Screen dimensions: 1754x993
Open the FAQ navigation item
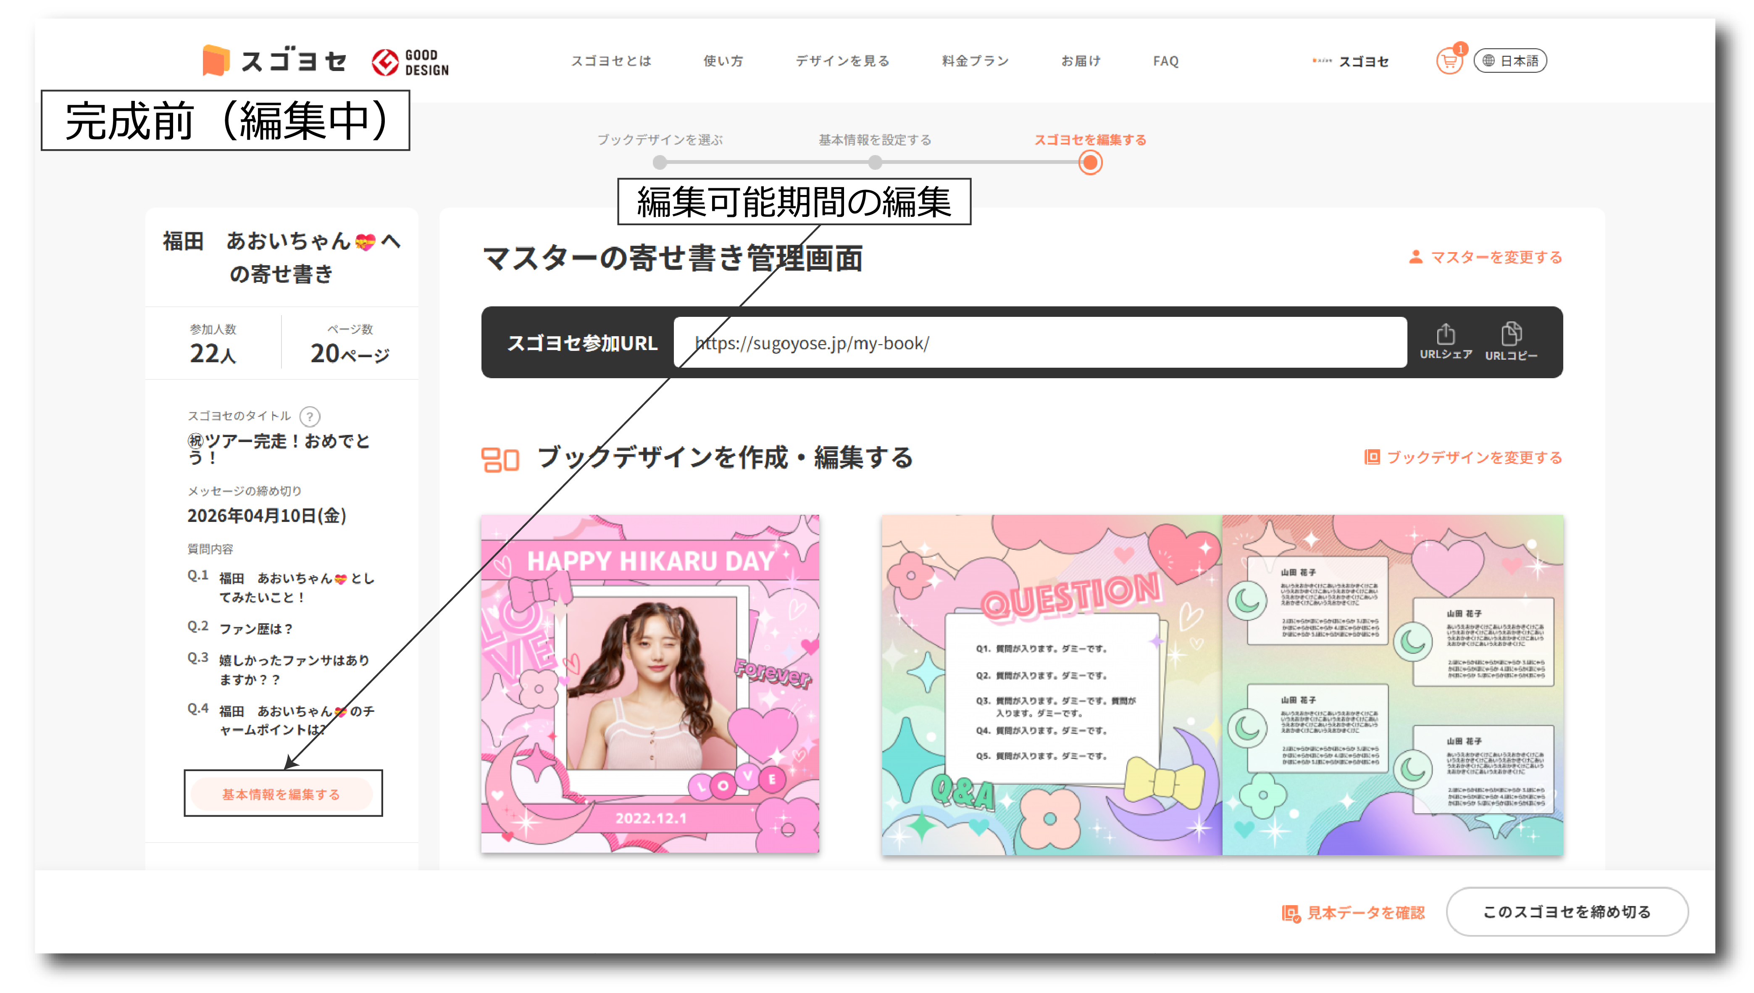[x=1165, y=61]
